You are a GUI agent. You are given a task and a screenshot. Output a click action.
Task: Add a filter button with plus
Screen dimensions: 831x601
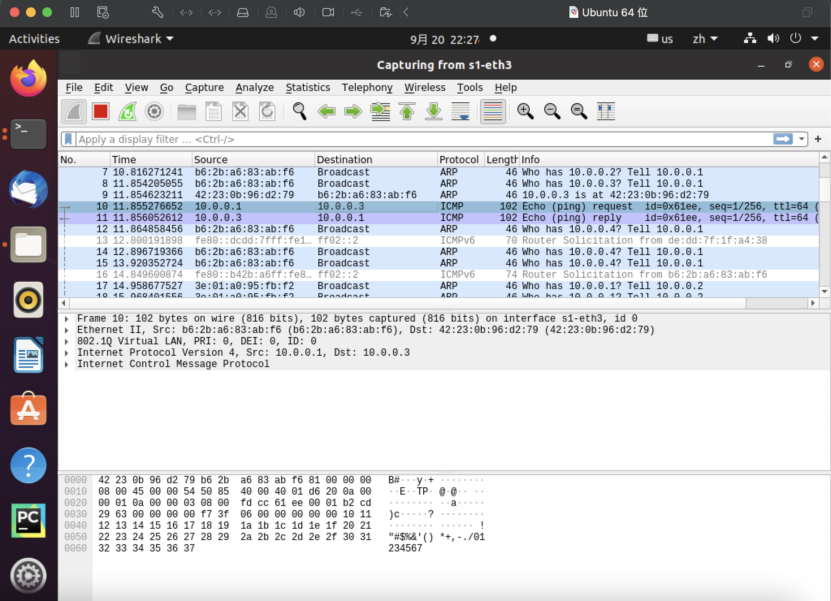818,139
